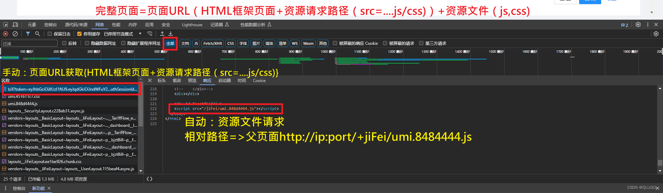Enable 隐藏扩展程序网址 checkbox
This screenshot has height=193, width=663.
[x=123, y=43]
